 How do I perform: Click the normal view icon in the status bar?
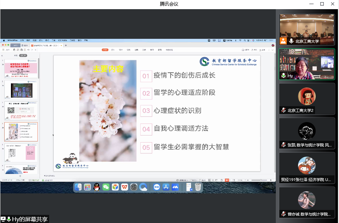click(x=209, y=180)
